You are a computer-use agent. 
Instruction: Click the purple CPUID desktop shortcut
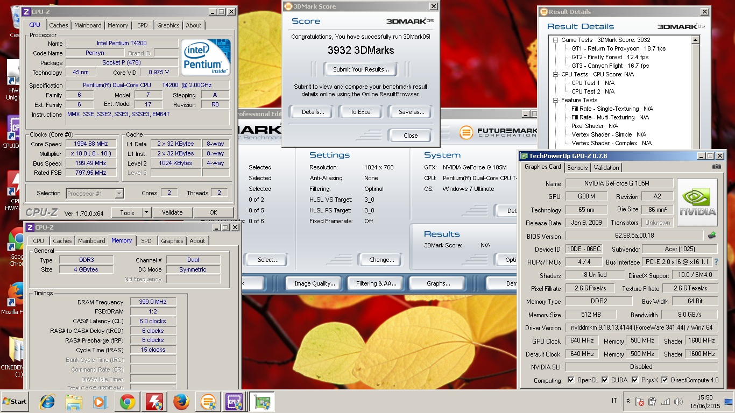13,132
